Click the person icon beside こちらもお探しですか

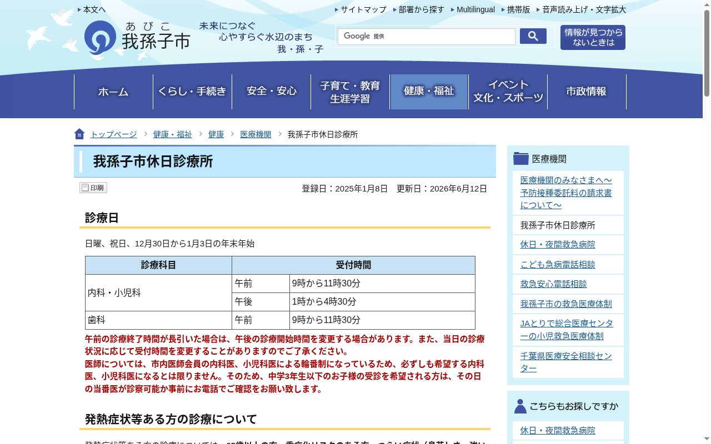pos(520,406)
